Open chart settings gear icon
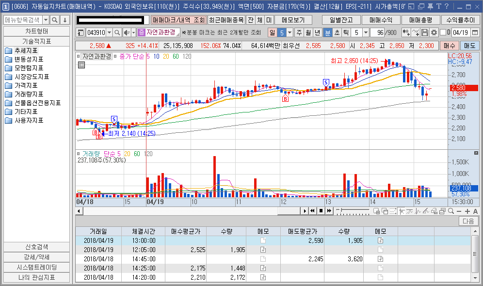Screen dimensions: 483x286 pyautogui.click(x=434, y=32)
